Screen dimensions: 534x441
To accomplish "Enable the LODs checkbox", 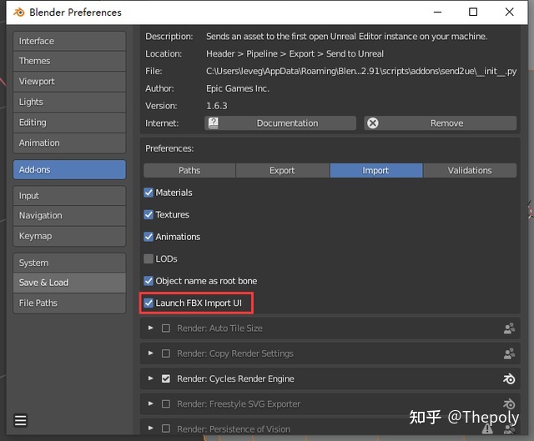I will pyautogui.click(x=149, y=259).
